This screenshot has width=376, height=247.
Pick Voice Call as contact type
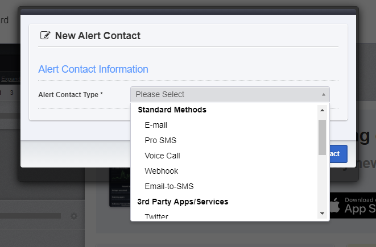click(x=162, y=156)
